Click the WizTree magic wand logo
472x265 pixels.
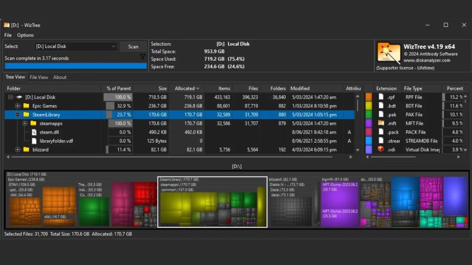point(389,53)
